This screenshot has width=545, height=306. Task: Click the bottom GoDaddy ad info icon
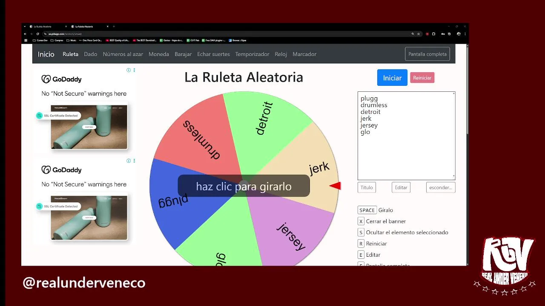click(x=129, y=161)
